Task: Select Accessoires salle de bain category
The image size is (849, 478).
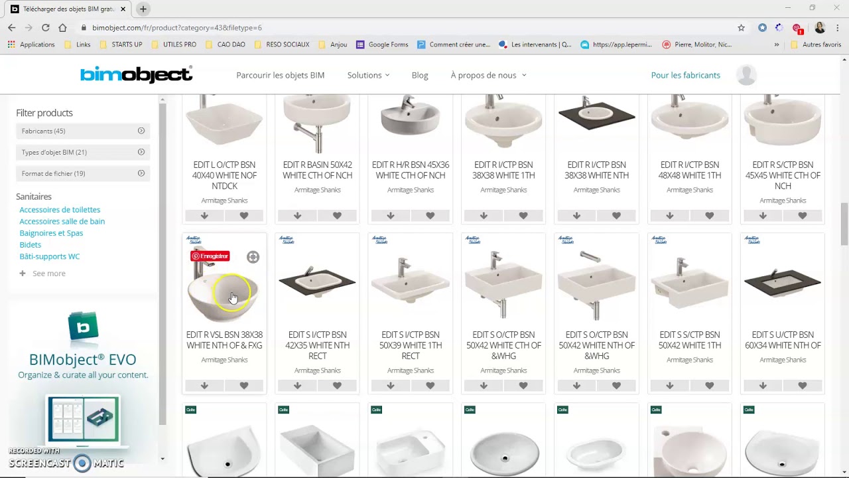Action: pyautogui.click(x=62, y=221)
